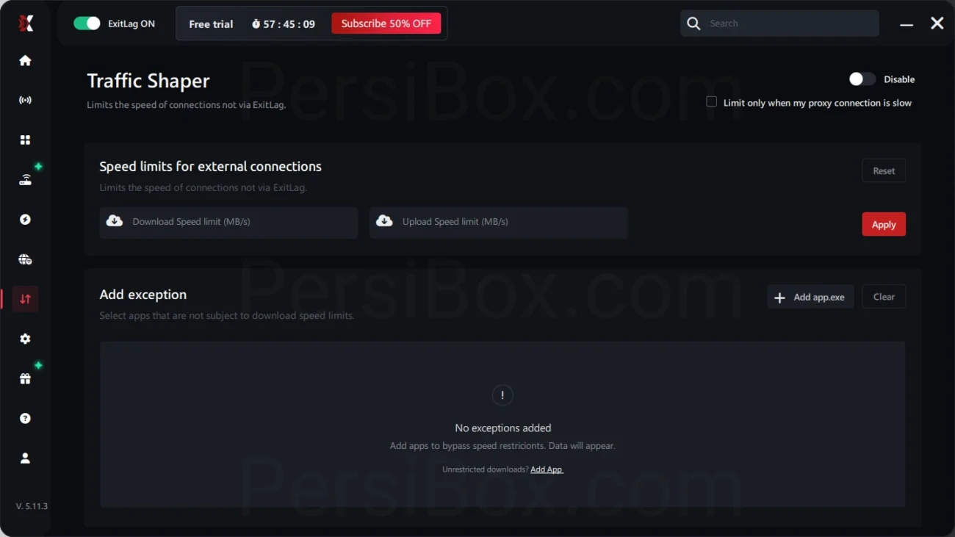Open the help question mark icon
Viewport: 955px width, 537px height.
[25, 418]
